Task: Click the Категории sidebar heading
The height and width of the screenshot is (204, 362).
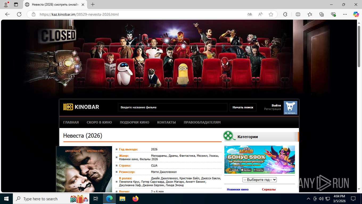Action: tap(248, 137)
